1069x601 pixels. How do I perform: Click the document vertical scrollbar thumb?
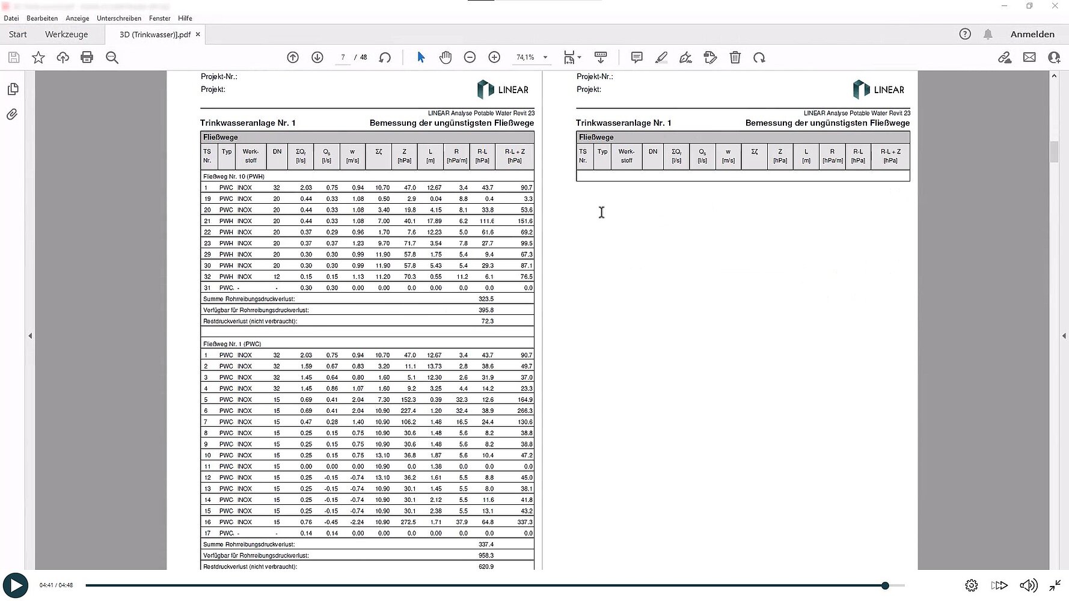tap(1054, 151)
